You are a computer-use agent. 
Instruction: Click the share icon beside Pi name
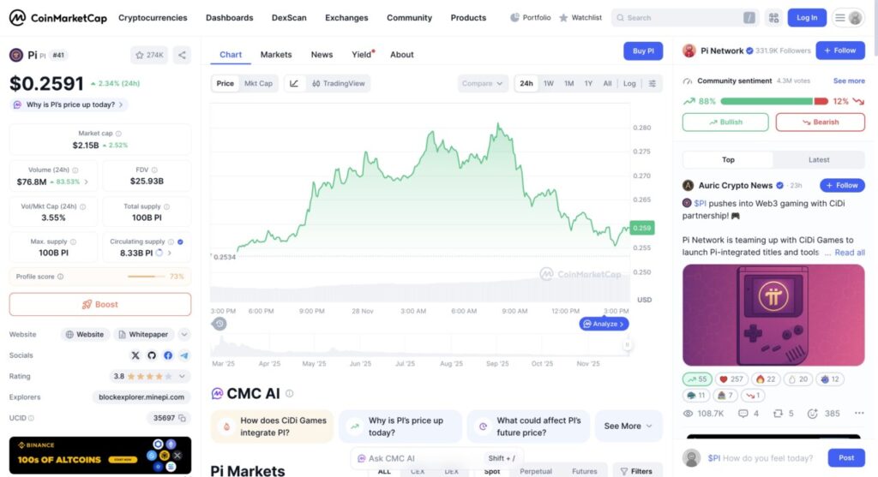coord(182,55)
